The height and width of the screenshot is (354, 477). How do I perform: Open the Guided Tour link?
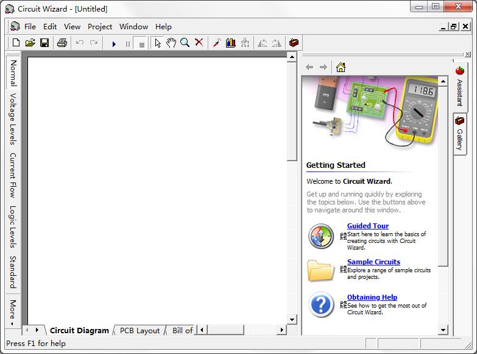pyautogui.click(x=368, y=226)
